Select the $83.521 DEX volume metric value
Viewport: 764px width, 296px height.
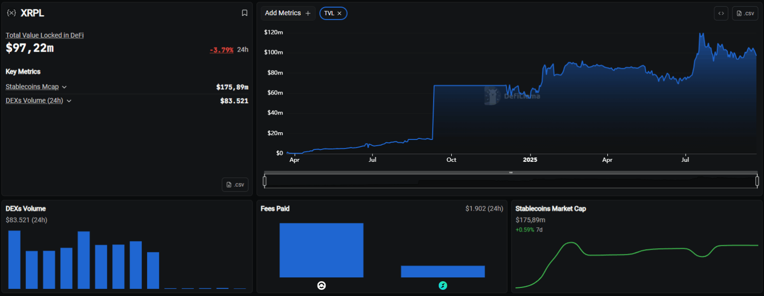(x=234, y=101)
